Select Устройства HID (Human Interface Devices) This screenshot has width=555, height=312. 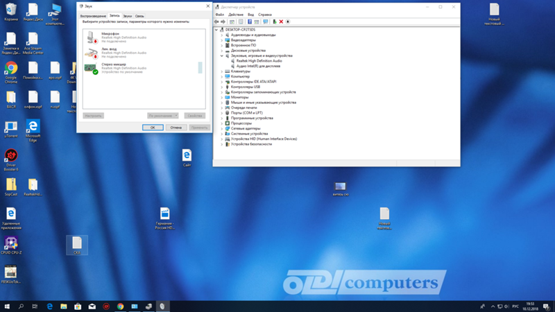(x=264, y=139)
